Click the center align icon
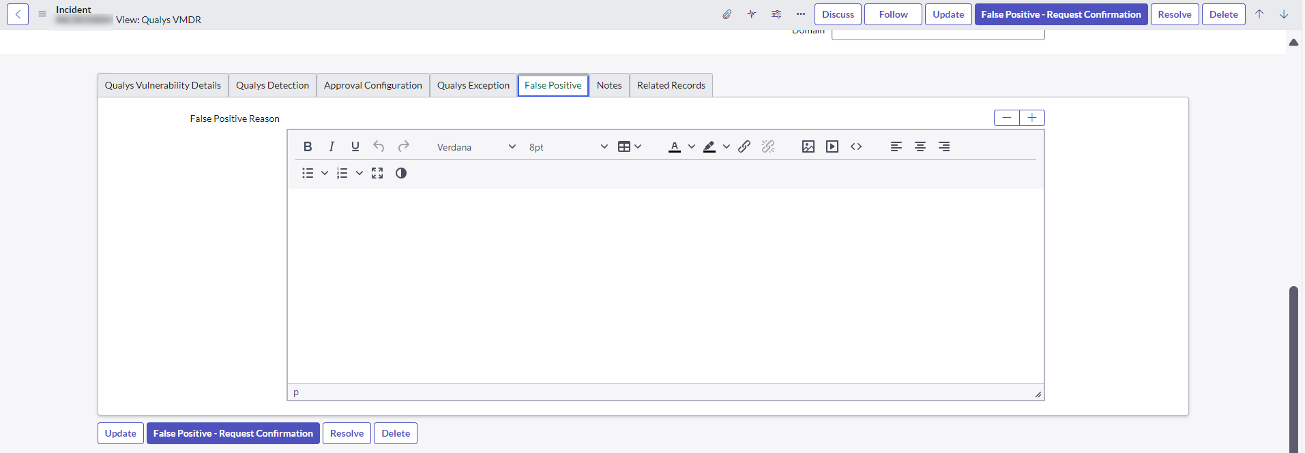Image resolution: width=1305 pixels, height=453 pixels. [920, 146]
